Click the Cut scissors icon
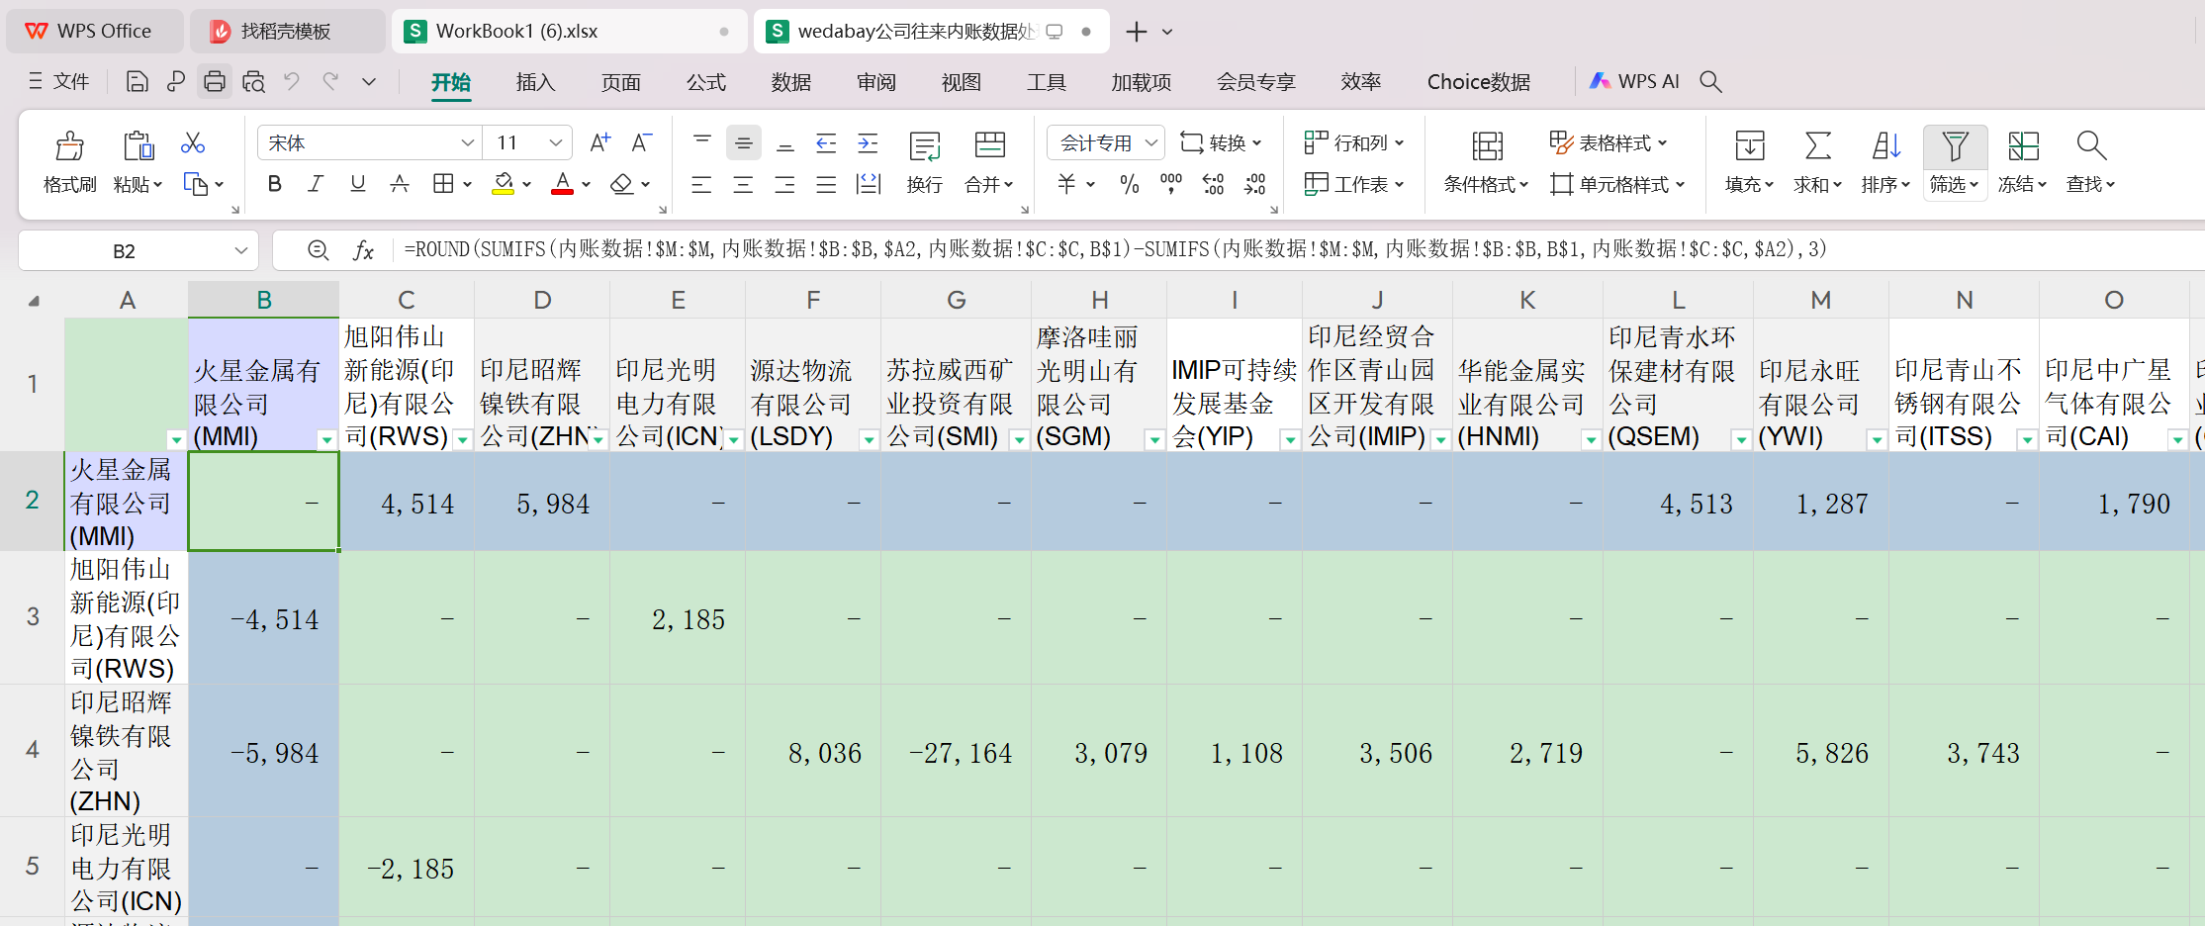The width and height of the screenshot is (2205, 926). coord(193,143)
